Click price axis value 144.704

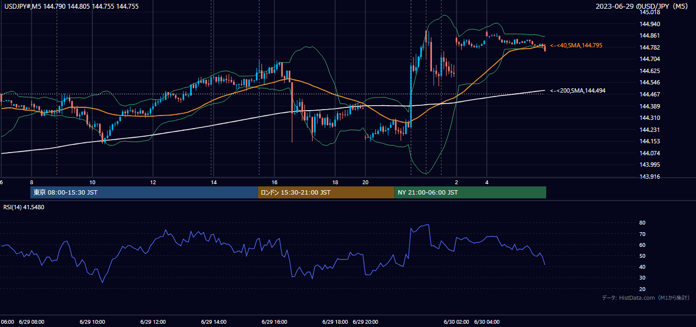pyautogui.click(x=650, y=59)
